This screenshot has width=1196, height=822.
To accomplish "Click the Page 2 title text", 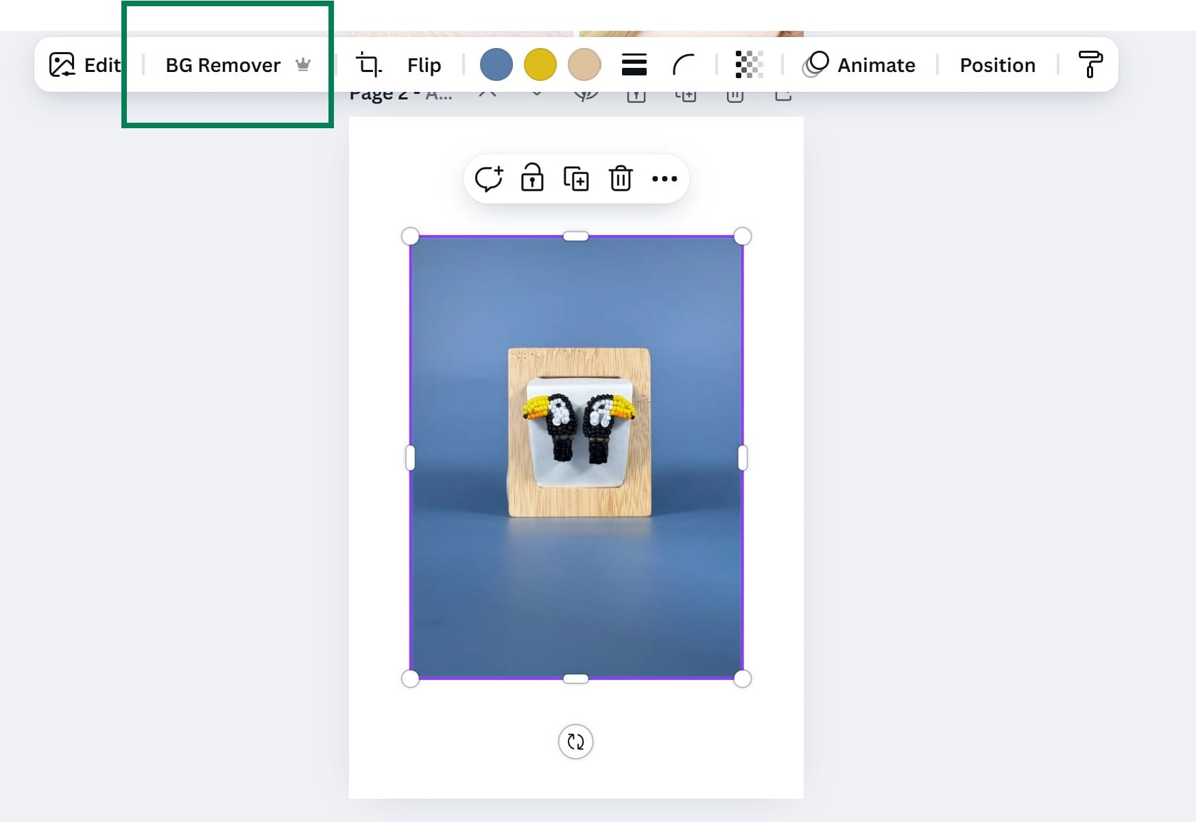I will (x=400, y=96).
